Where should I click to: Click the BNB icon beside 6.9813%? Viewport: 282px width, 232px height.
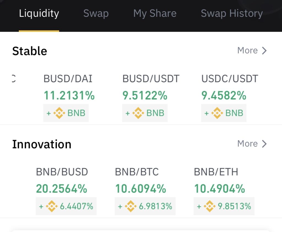tap(131, 206)
